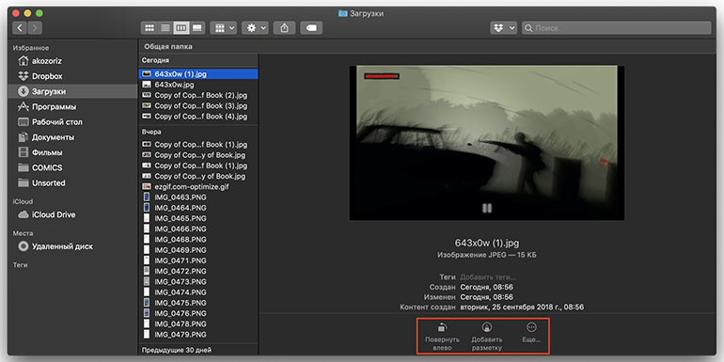Click the Rotate Left icon (Повернуть влево)
Viewport: 724px width, 362px height.
[x=442, y=327]
